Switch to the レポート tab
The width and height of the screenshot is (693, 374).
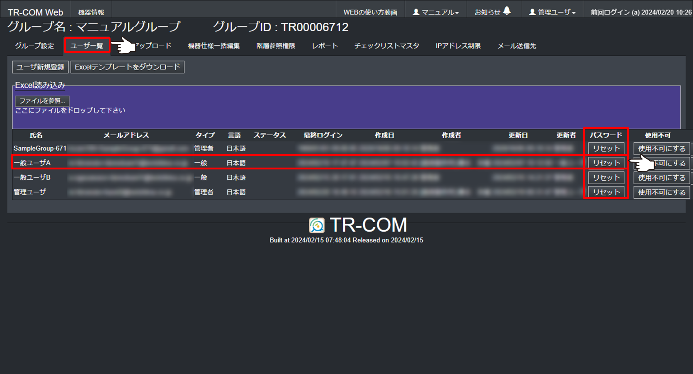coord(325,46)
